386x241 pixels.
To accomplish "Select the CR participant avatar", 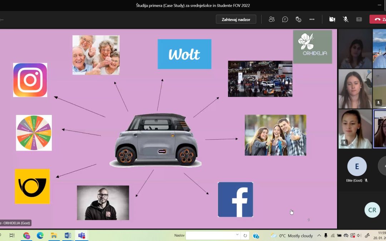I will [x=372, y=210].
